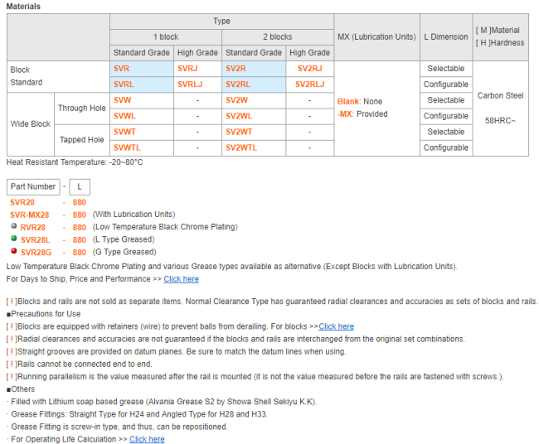The height and width of the screenshot is (444, 539).
Task: Click the Part Number box
Action: click(33, 186)
